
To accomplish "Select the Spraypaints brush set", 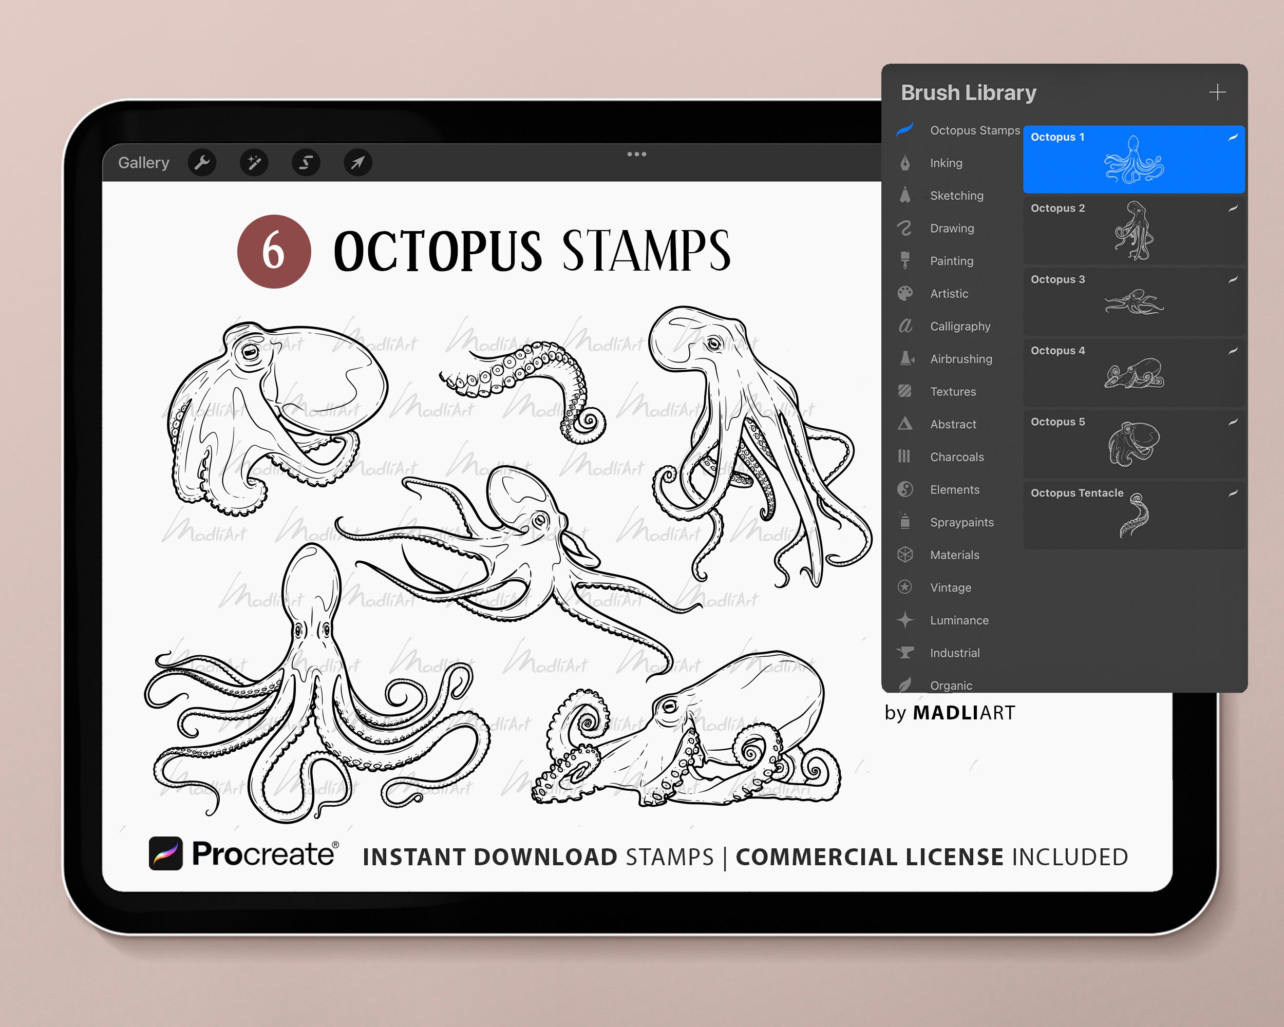I will (x=961, y=522).
